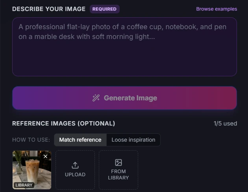Choose a reference From Library tile
248x192 pixels.
pos(118,170)
